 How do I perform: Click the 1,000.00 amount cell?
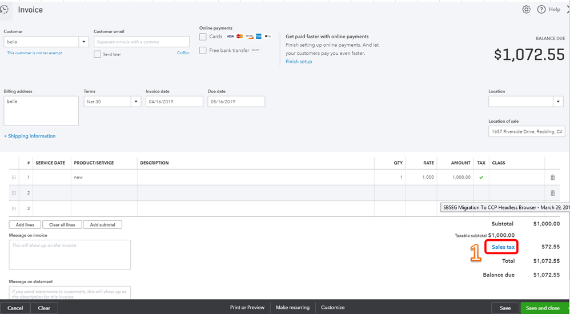pos(455,178)
